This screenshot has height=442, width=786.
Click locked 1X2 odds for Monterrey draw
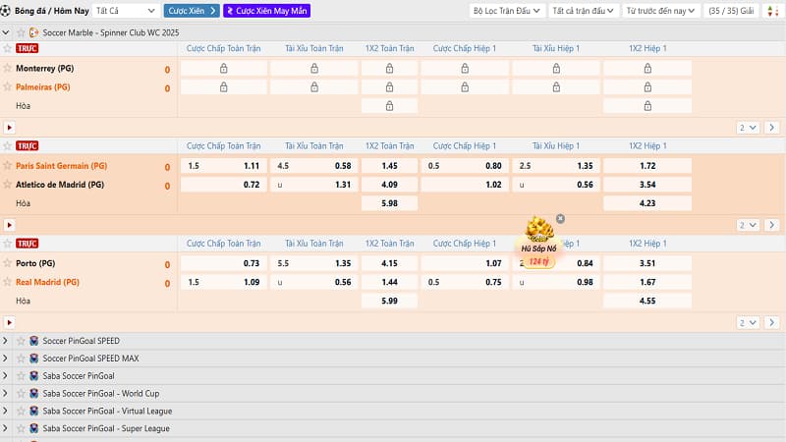pos(389,106)
